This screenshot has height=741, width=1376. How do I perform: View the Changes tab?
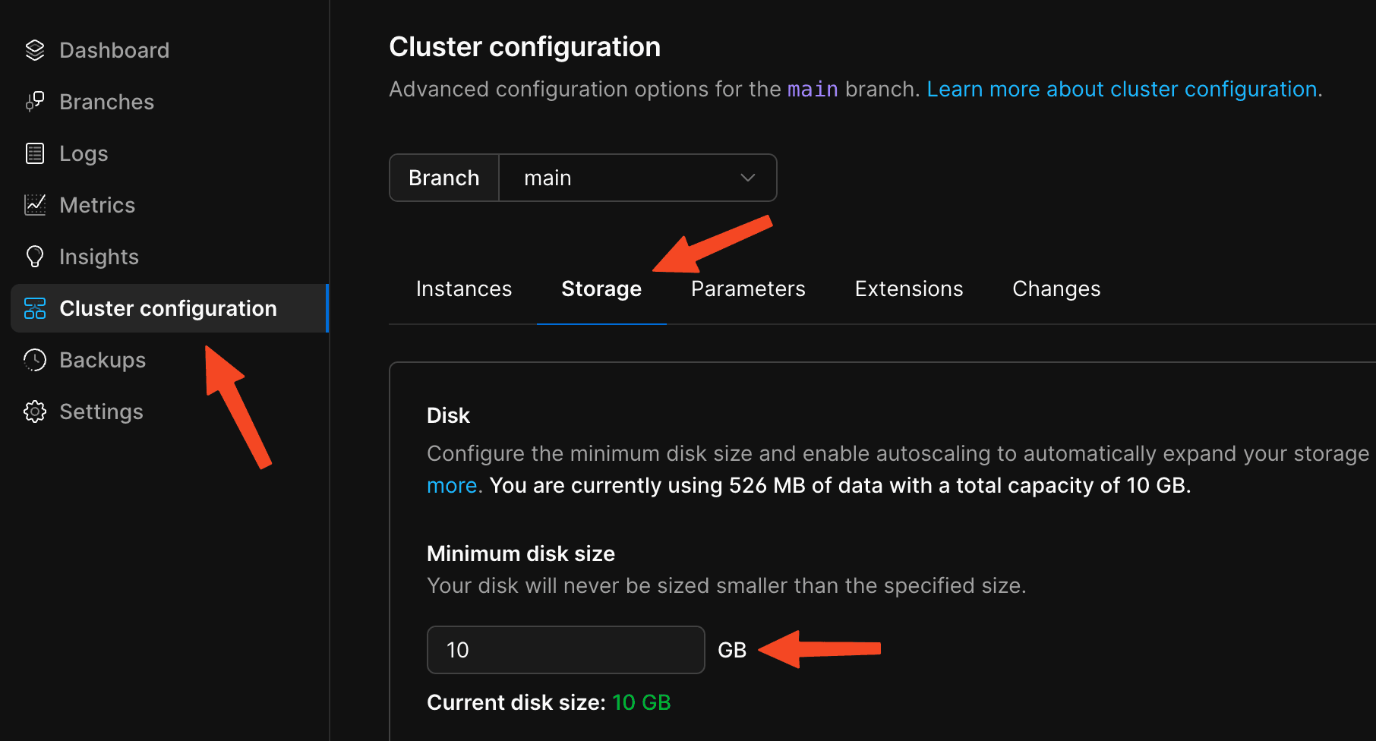pyautogui.click(x=1056, y=289)
